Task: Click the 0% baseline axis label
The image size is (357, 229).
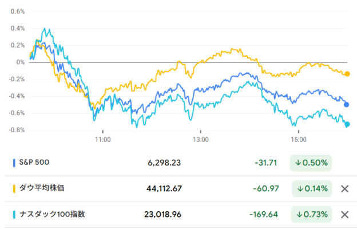Action: click(21, 62)
